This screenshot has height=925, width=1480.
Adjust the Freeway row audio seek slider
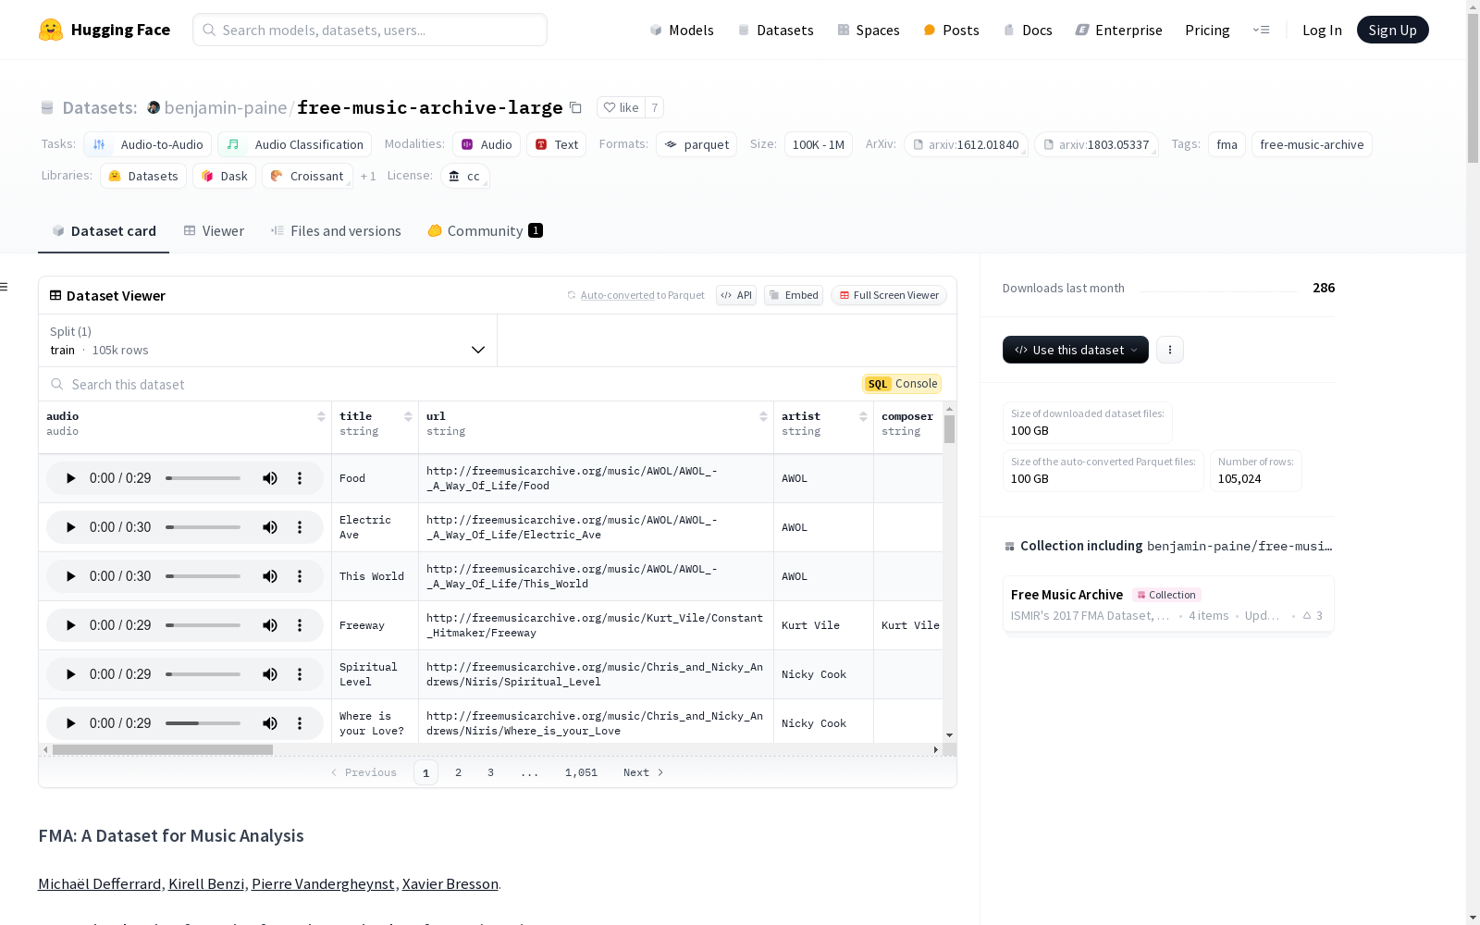coord(203,625)
